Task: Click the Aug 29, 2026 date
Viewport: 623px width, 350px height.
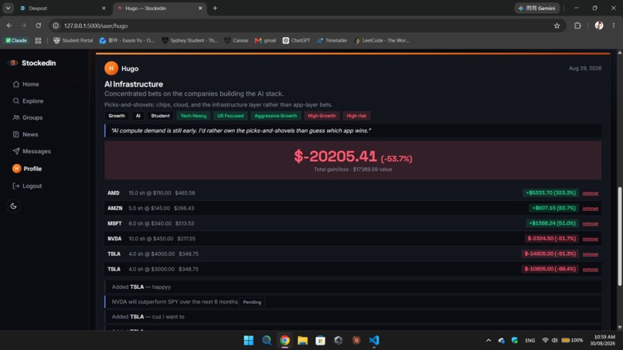Action: 585,68
